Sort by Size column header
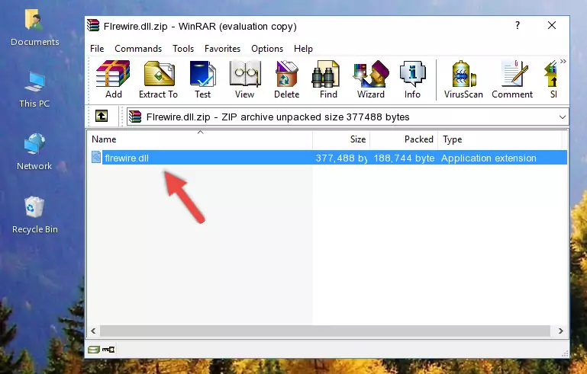The height and width of the screenshot is (374, 587). click(x=341, y=139)
